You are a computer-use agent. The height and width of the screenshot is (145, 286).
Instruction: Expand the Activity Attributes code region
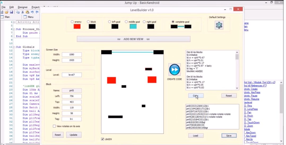click(x=14, y=22)
